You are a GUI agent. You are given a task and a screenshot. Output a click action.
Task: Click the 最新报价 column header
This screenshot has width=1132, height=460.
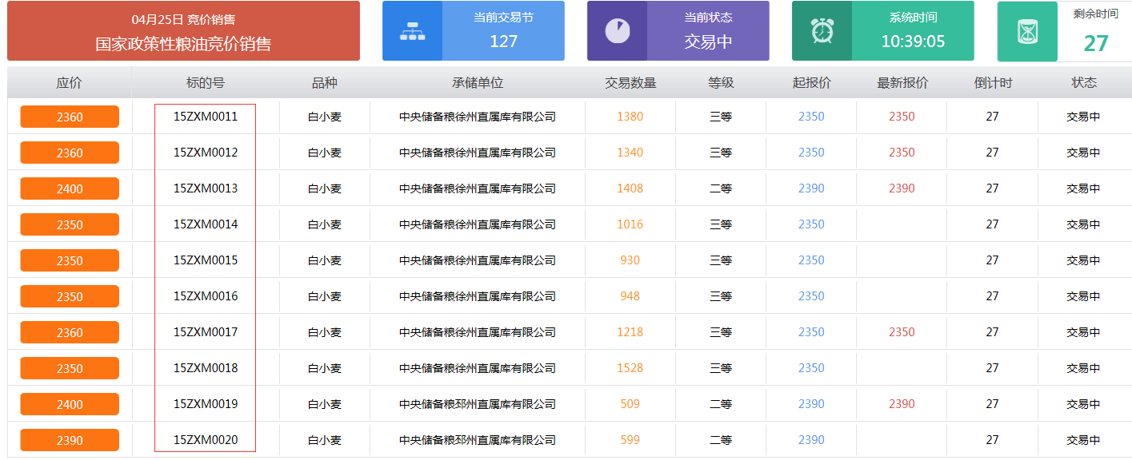(x=902, y=83)
